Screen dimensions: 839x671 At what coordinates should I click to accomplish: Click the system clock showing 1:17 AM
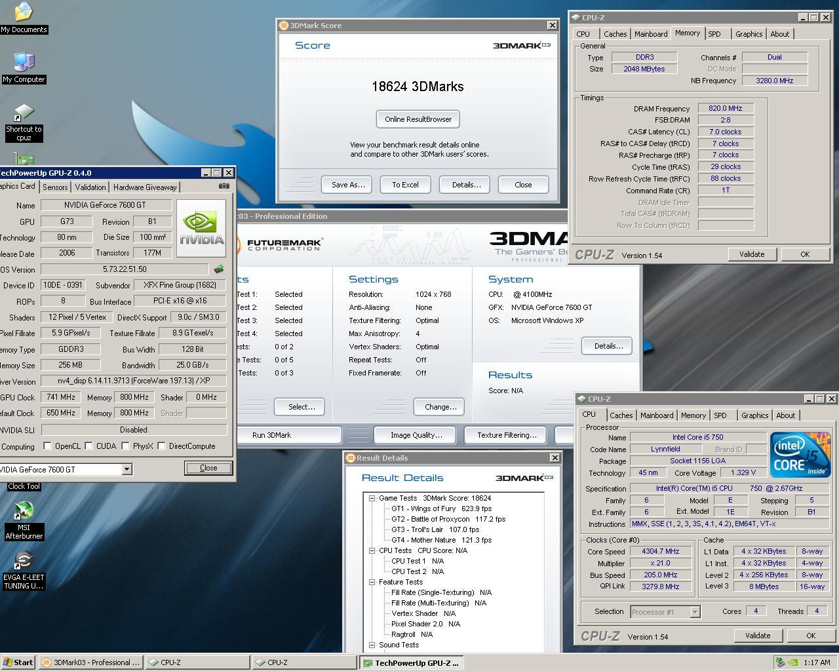pyautogui.click(x=817, y=662)
